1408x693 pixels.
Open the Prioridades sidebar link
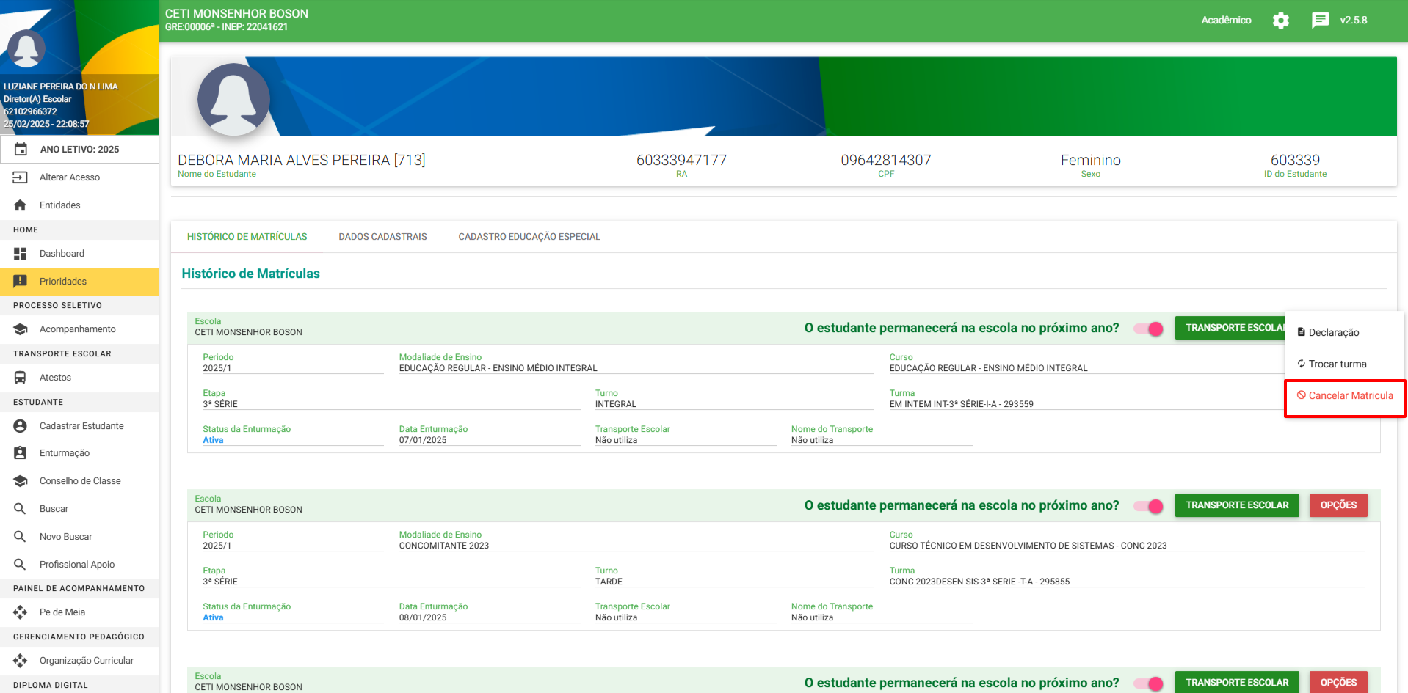pyautogui.click(x=63, y=282)
